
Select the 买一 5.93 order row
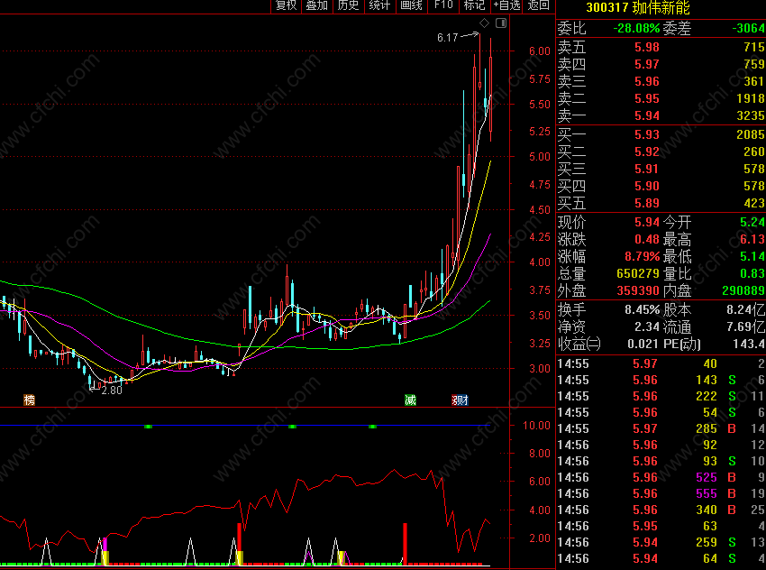coord(661,134)
